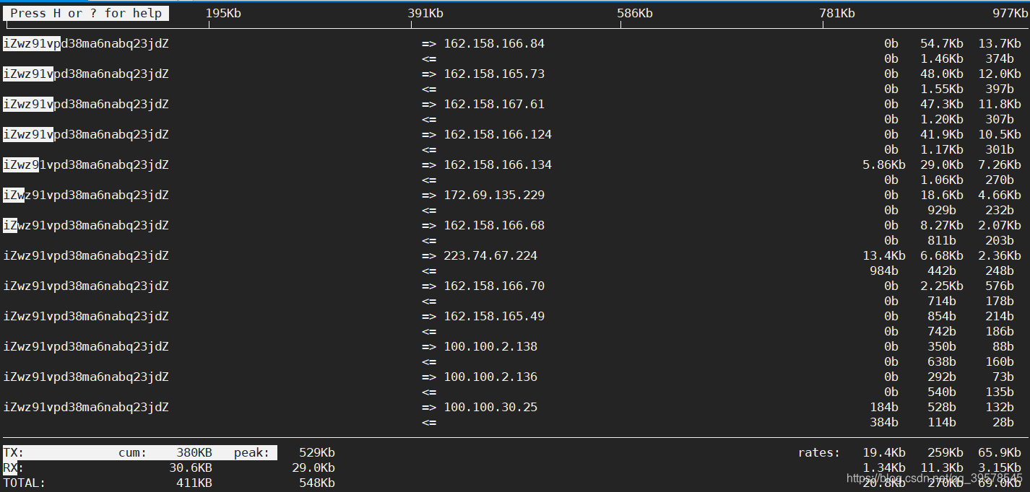Click the 384b receive value
Viewport: 1030px width, 492px height.
884,423
